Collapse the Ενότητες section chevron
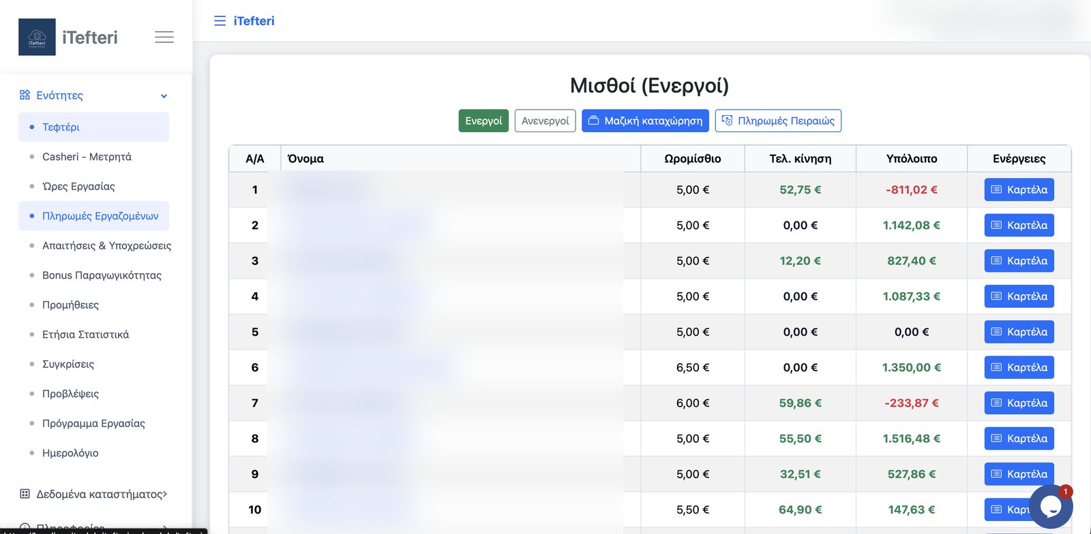Image resolution: width=1091 pixels, height=534 pixels. 164,96
